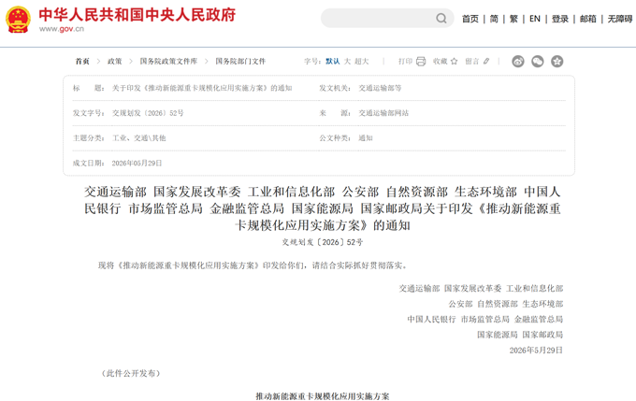Click 通知 document type value

(366, 138)
